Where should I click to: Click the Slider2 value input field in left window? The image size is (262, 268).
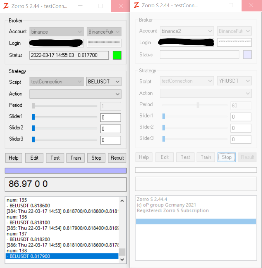click(111, 129)
